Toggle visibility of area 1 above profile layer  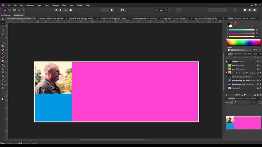pyautogui.click(x=260, y=73)
